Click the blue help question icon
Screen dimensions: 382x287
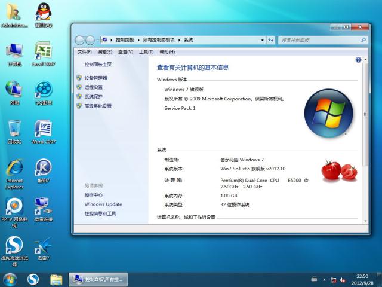[x=358, y=60]
